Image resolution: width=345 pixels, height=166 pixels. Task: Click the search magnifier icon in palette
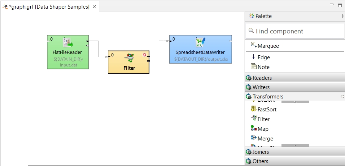tap(251, 31)
